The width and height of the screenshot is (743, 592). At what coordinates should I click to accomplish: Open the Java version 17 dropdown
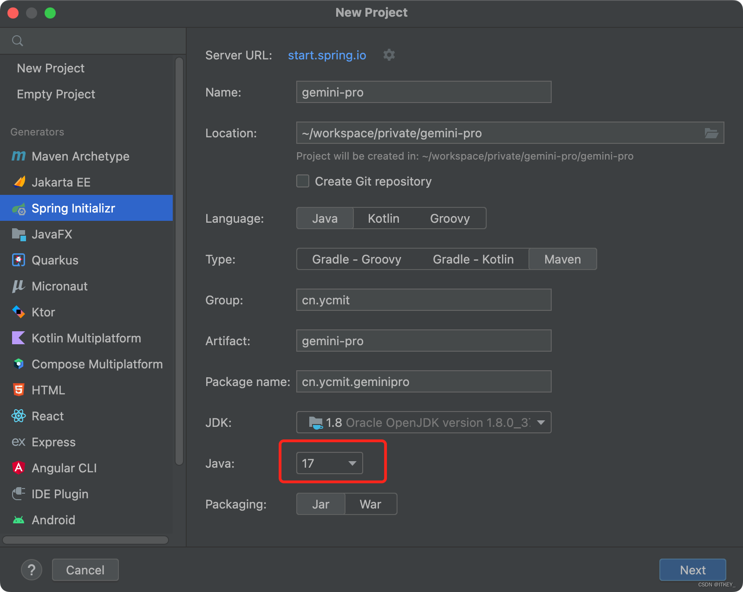(x=330, y=463)
